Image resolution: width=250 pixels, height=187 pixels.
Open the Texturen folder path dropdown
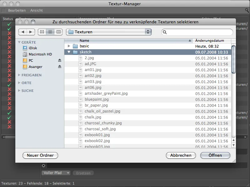pos(108,32)
